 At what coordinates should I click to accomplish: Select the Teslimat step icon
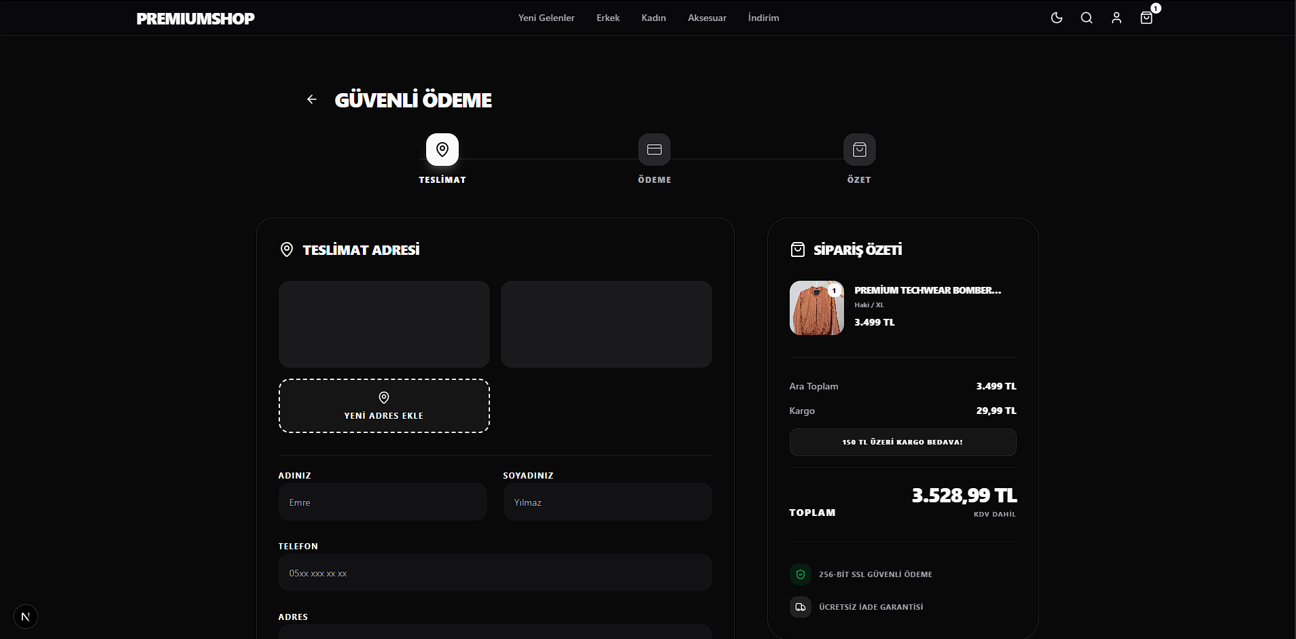pos(442,150)
